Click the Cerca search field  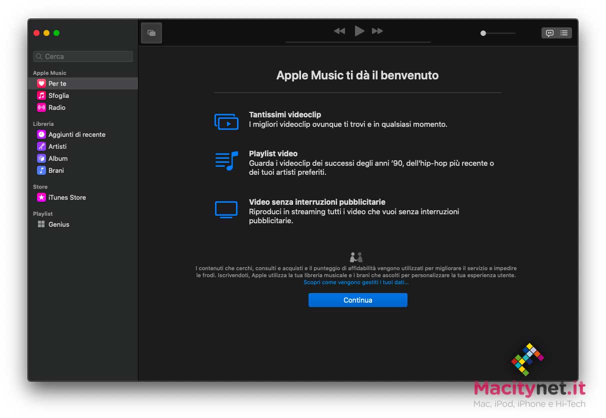coord(83,56)
